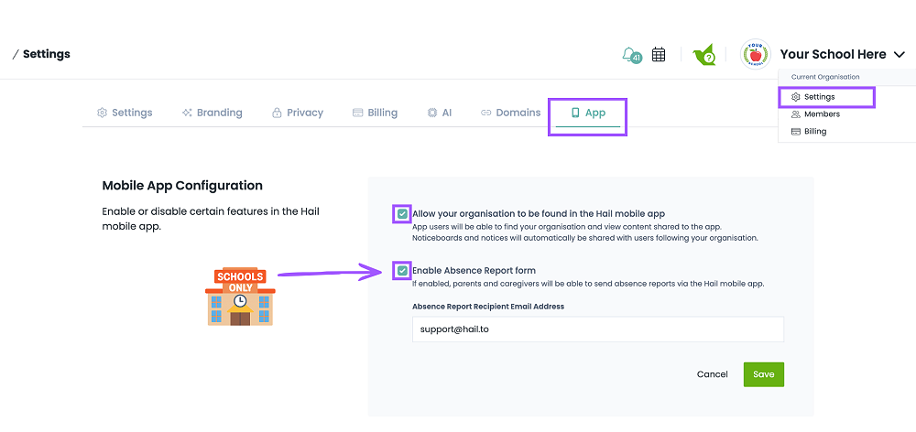Click the Settings gear icon in dropdown menu
Viewport: 916px width, 432px height.
(x=795, y=97)
